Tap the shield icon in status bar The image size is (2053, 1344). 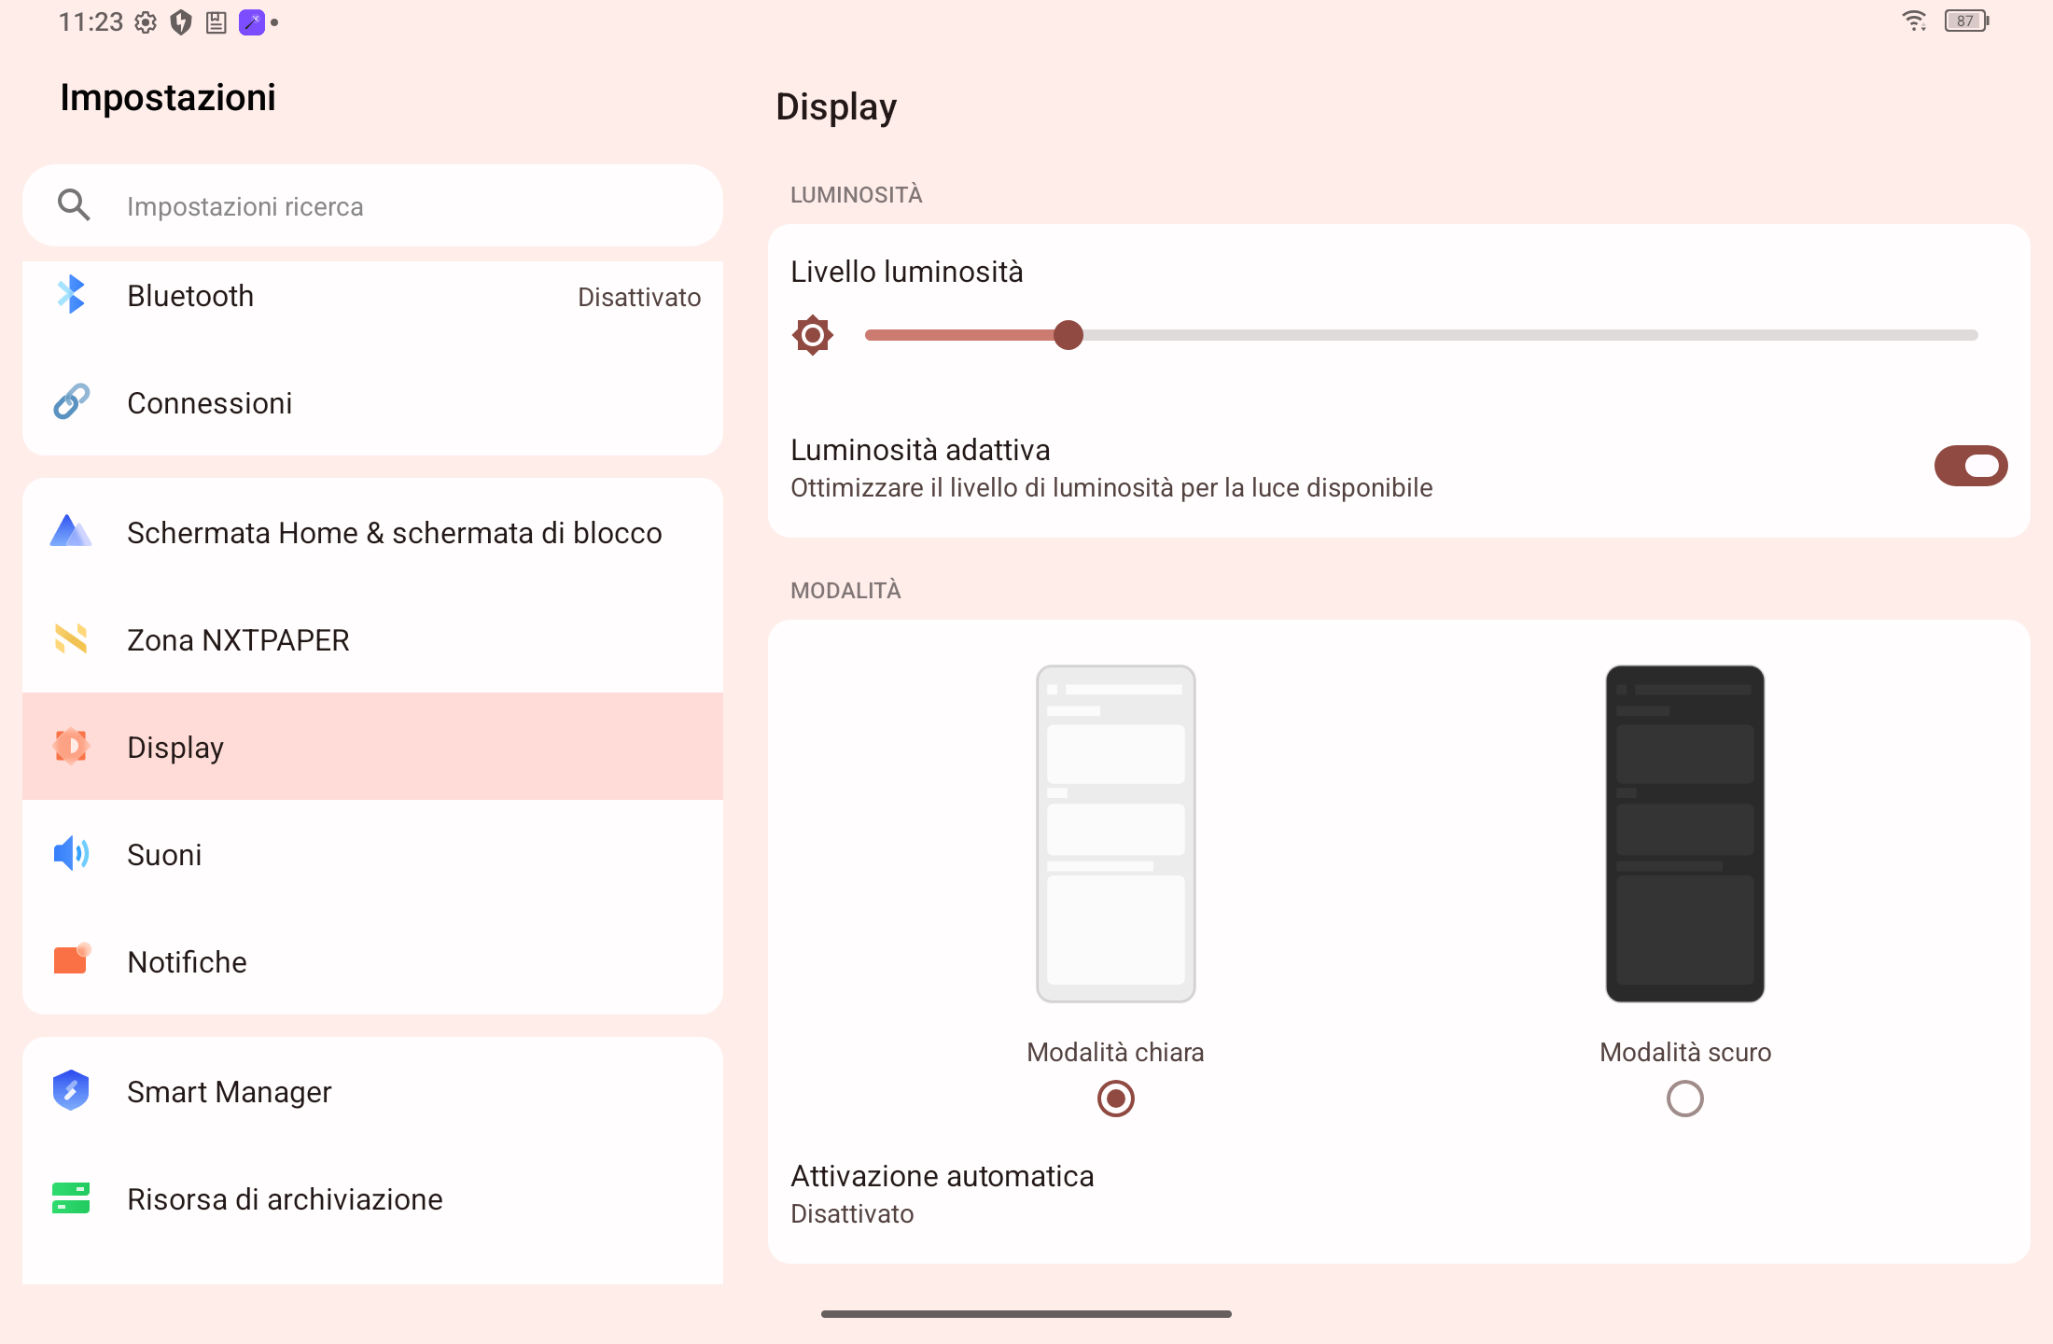tap(181, 22)
